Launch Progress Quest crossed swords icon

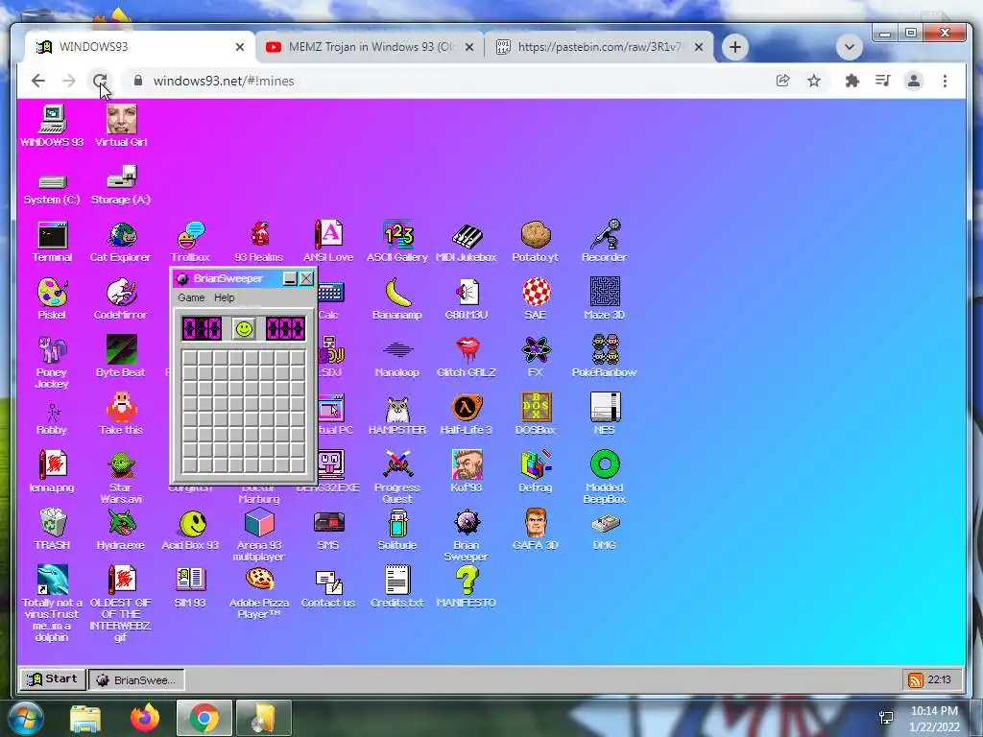(x=396, y=478)
